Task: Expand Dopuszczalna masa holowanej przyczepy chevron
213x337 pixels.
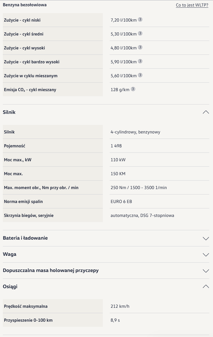Action: [x=206, y=271]
